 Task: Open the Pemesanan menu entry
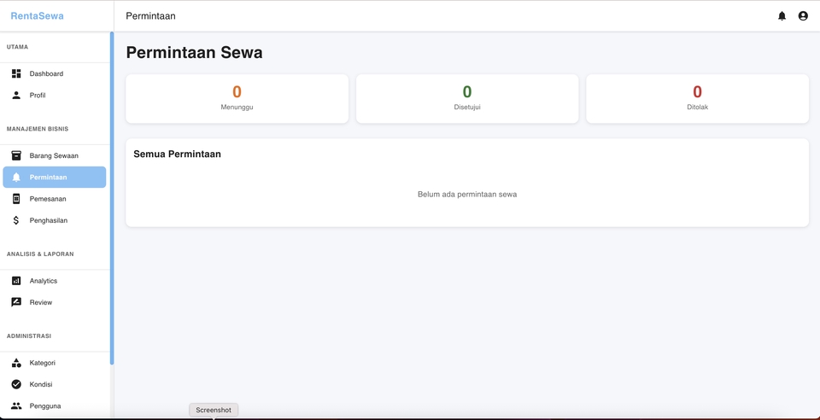click(48, 199)
